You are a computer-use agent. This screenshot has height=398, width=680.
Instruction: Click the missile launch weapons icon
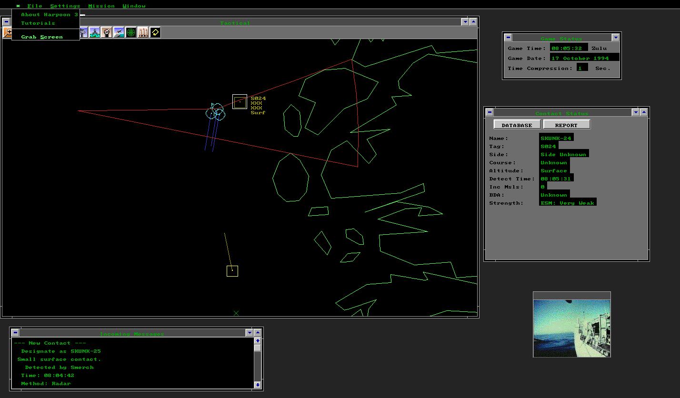tap(143, 32)
